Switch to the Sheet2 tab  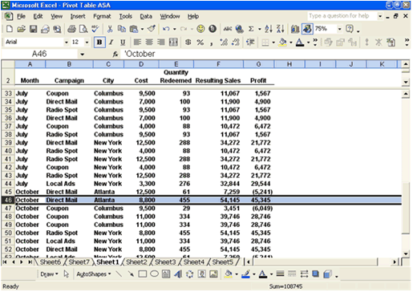point(136,262)
